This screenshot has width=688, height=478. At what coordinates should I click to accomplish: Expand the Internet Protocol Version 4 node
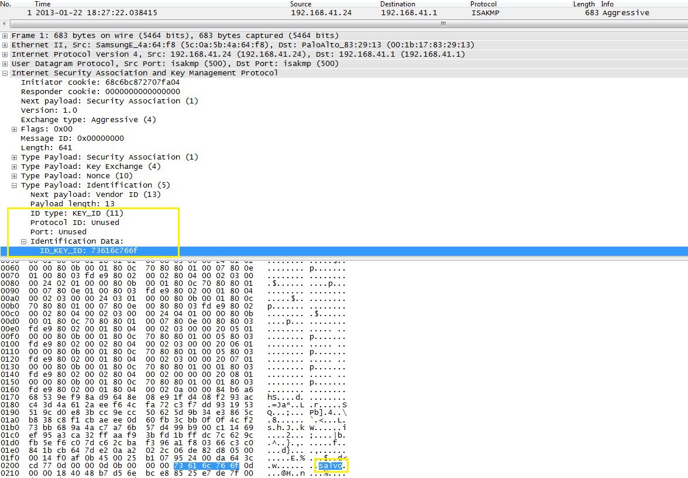point(5,55)
